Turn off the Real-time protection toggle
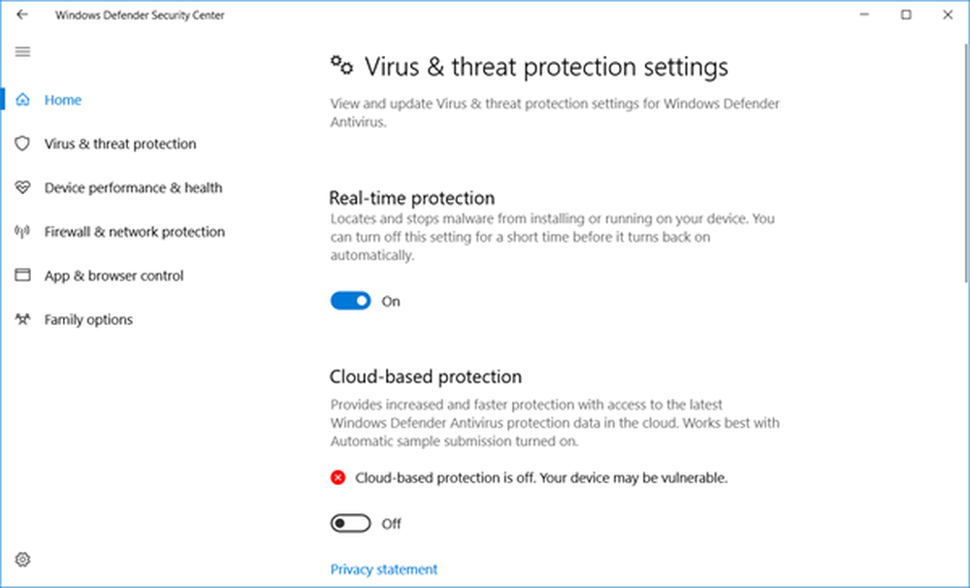 tap(350, 301)
